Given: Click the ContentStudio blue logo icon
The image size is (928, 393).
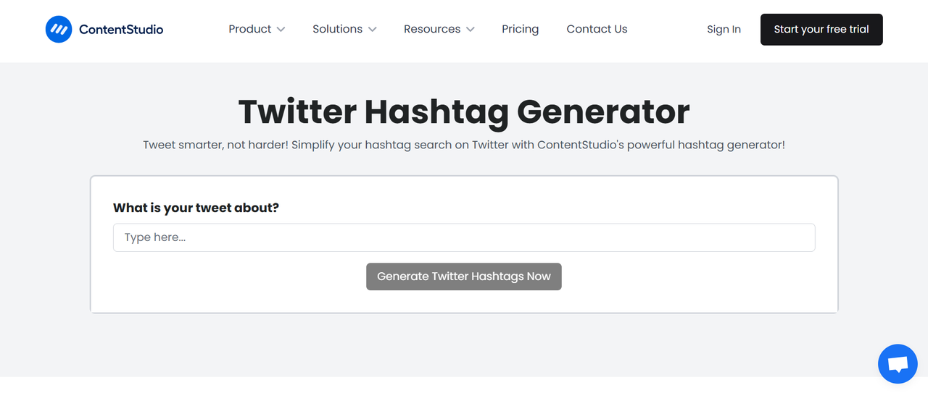Looking at the screenshot, I should pos(59,30).
